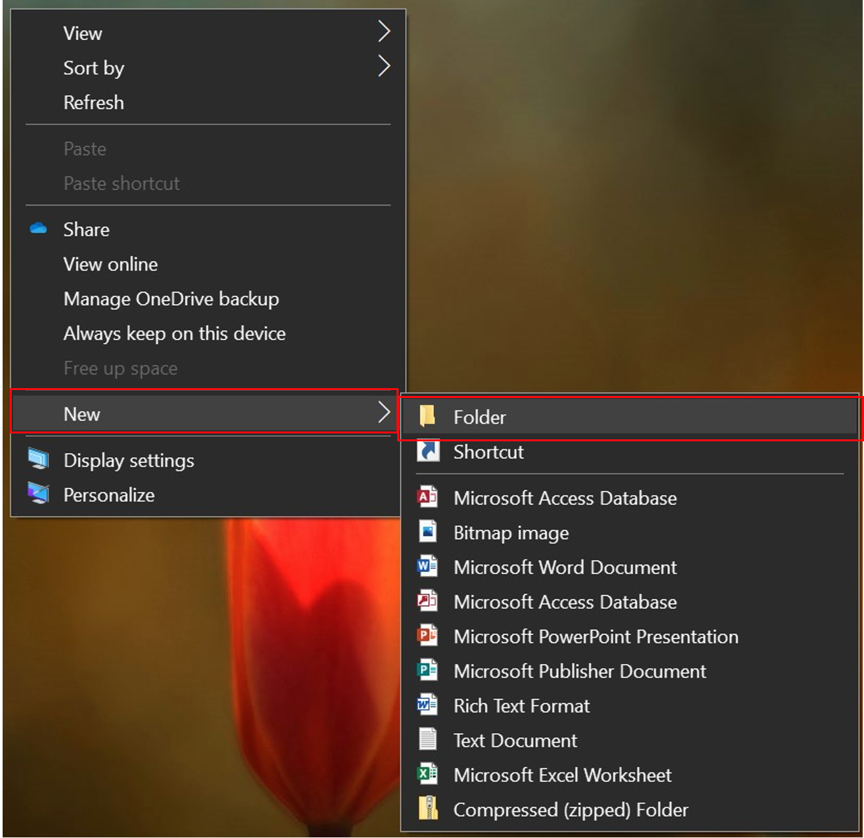Create a new Shortcut

click(629, 452)
